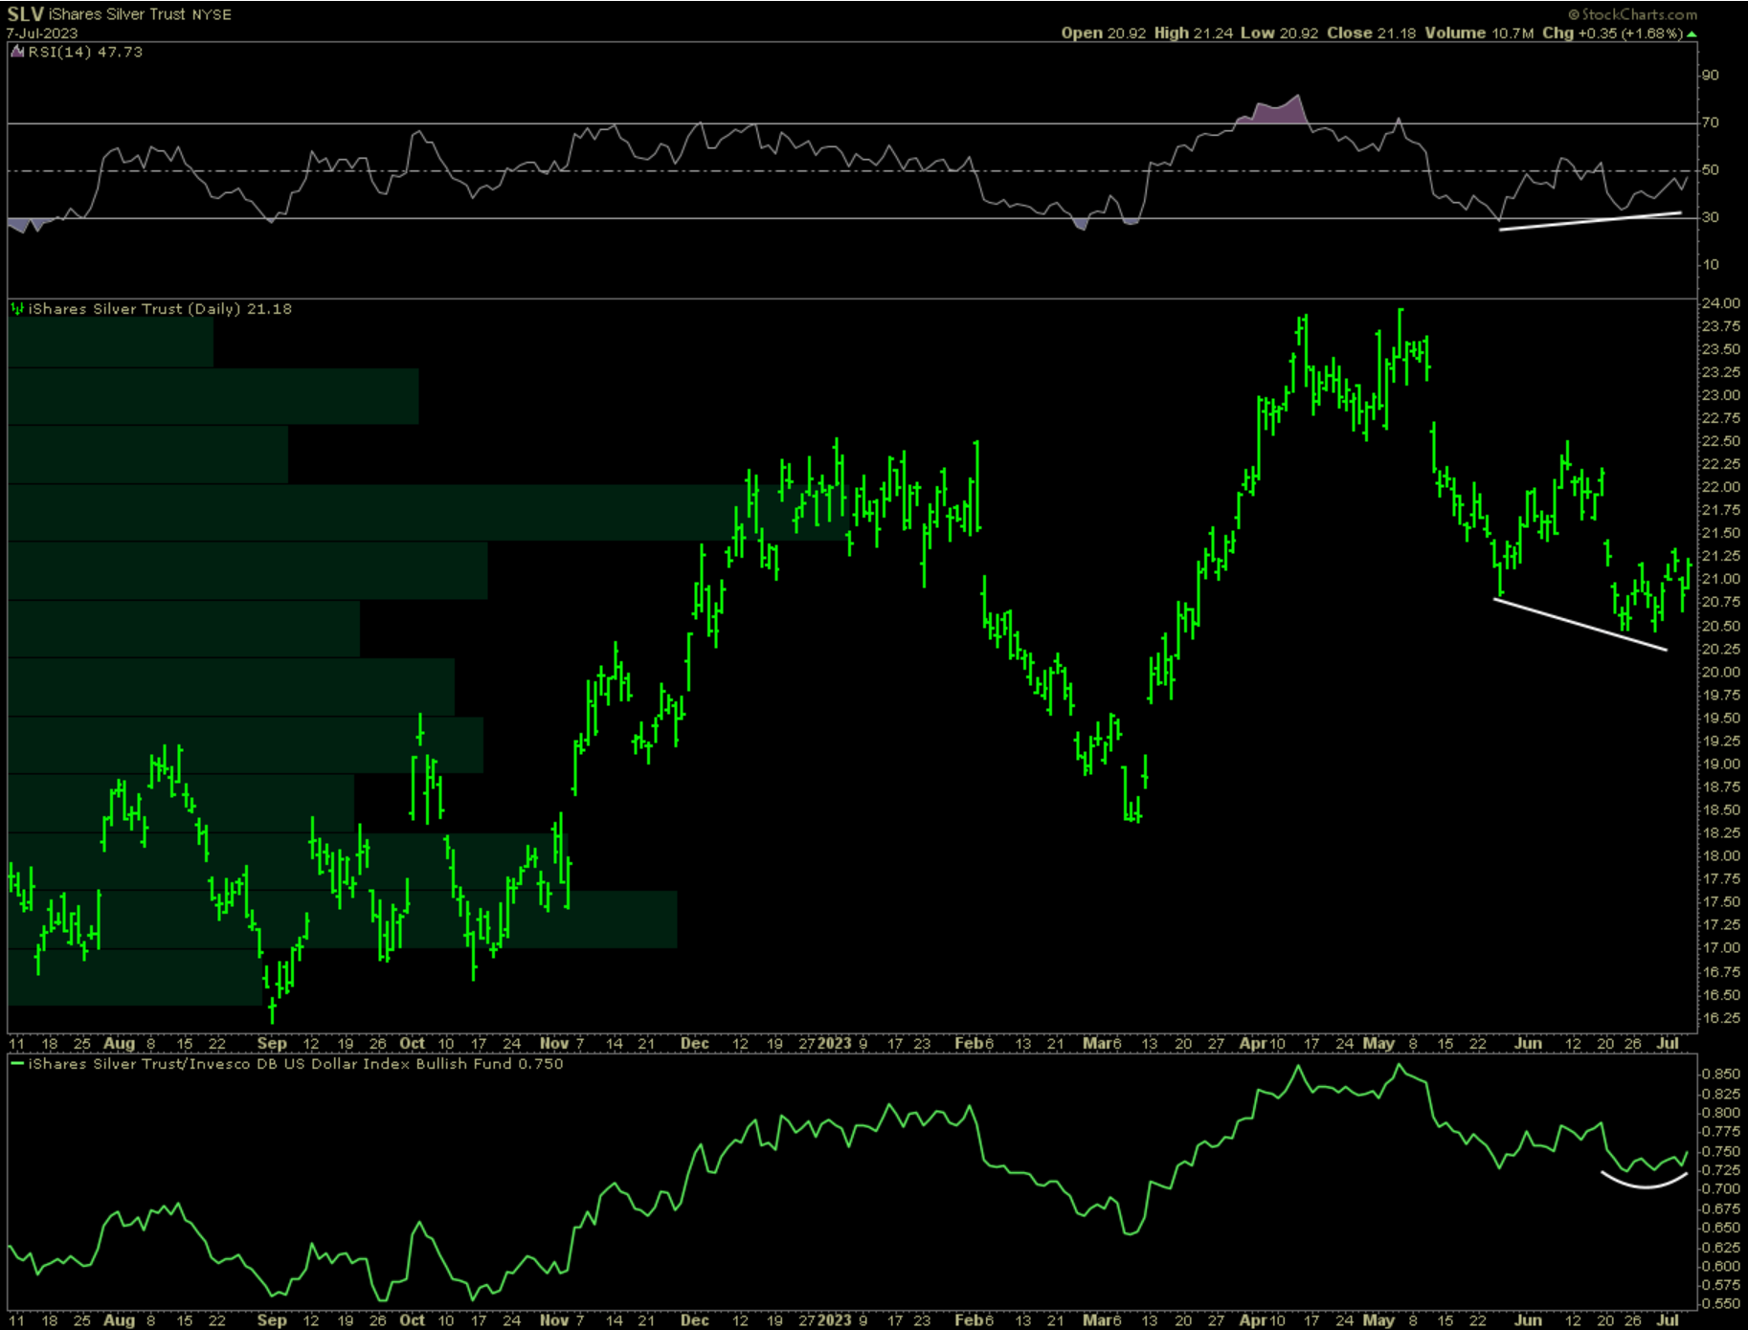Click the 0.550 ratio axis label
Screen dimensions: 1748x1330
1721,1303
